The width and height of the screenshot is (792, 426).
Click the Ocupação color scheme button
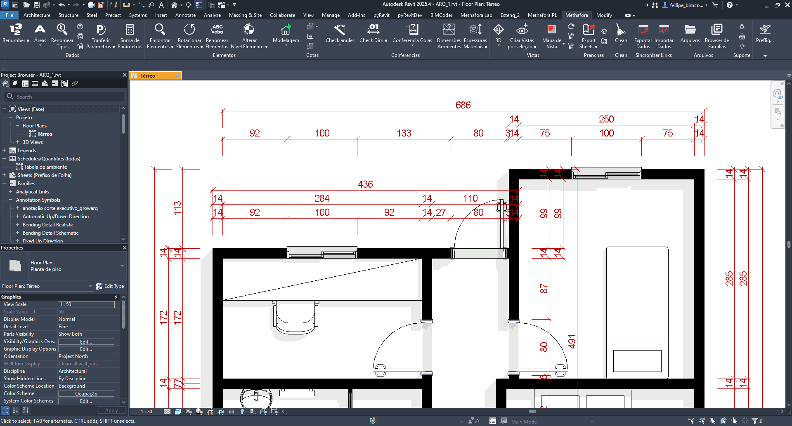86,394
